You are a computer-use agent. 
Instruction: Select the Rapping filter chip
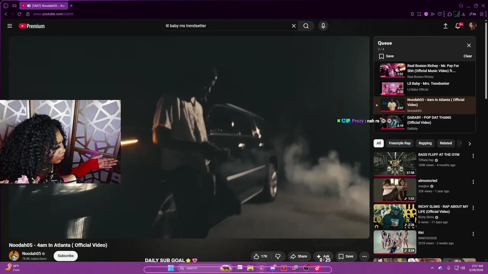[425, 143]
